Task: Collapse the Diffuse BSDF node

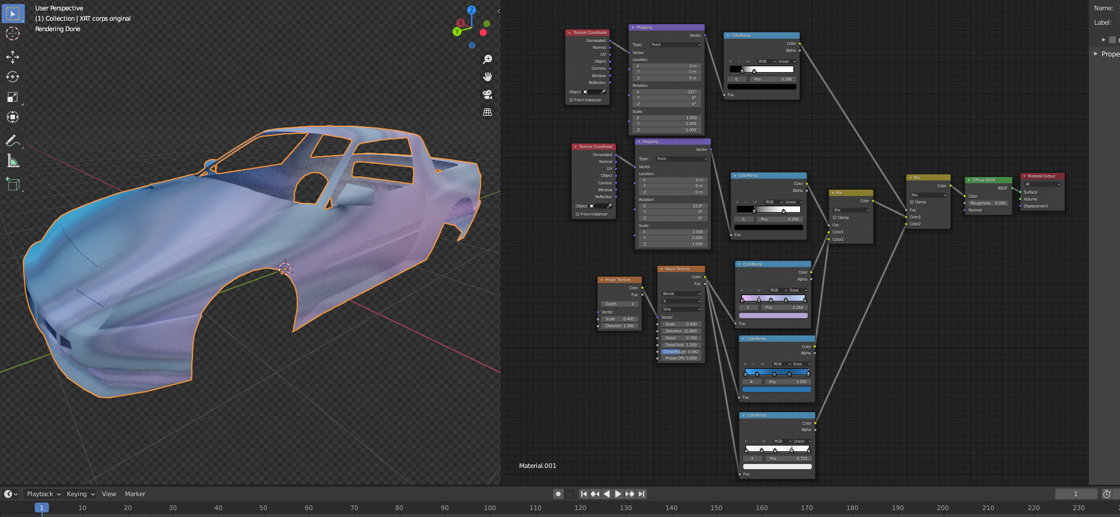Action: point(969,180)
